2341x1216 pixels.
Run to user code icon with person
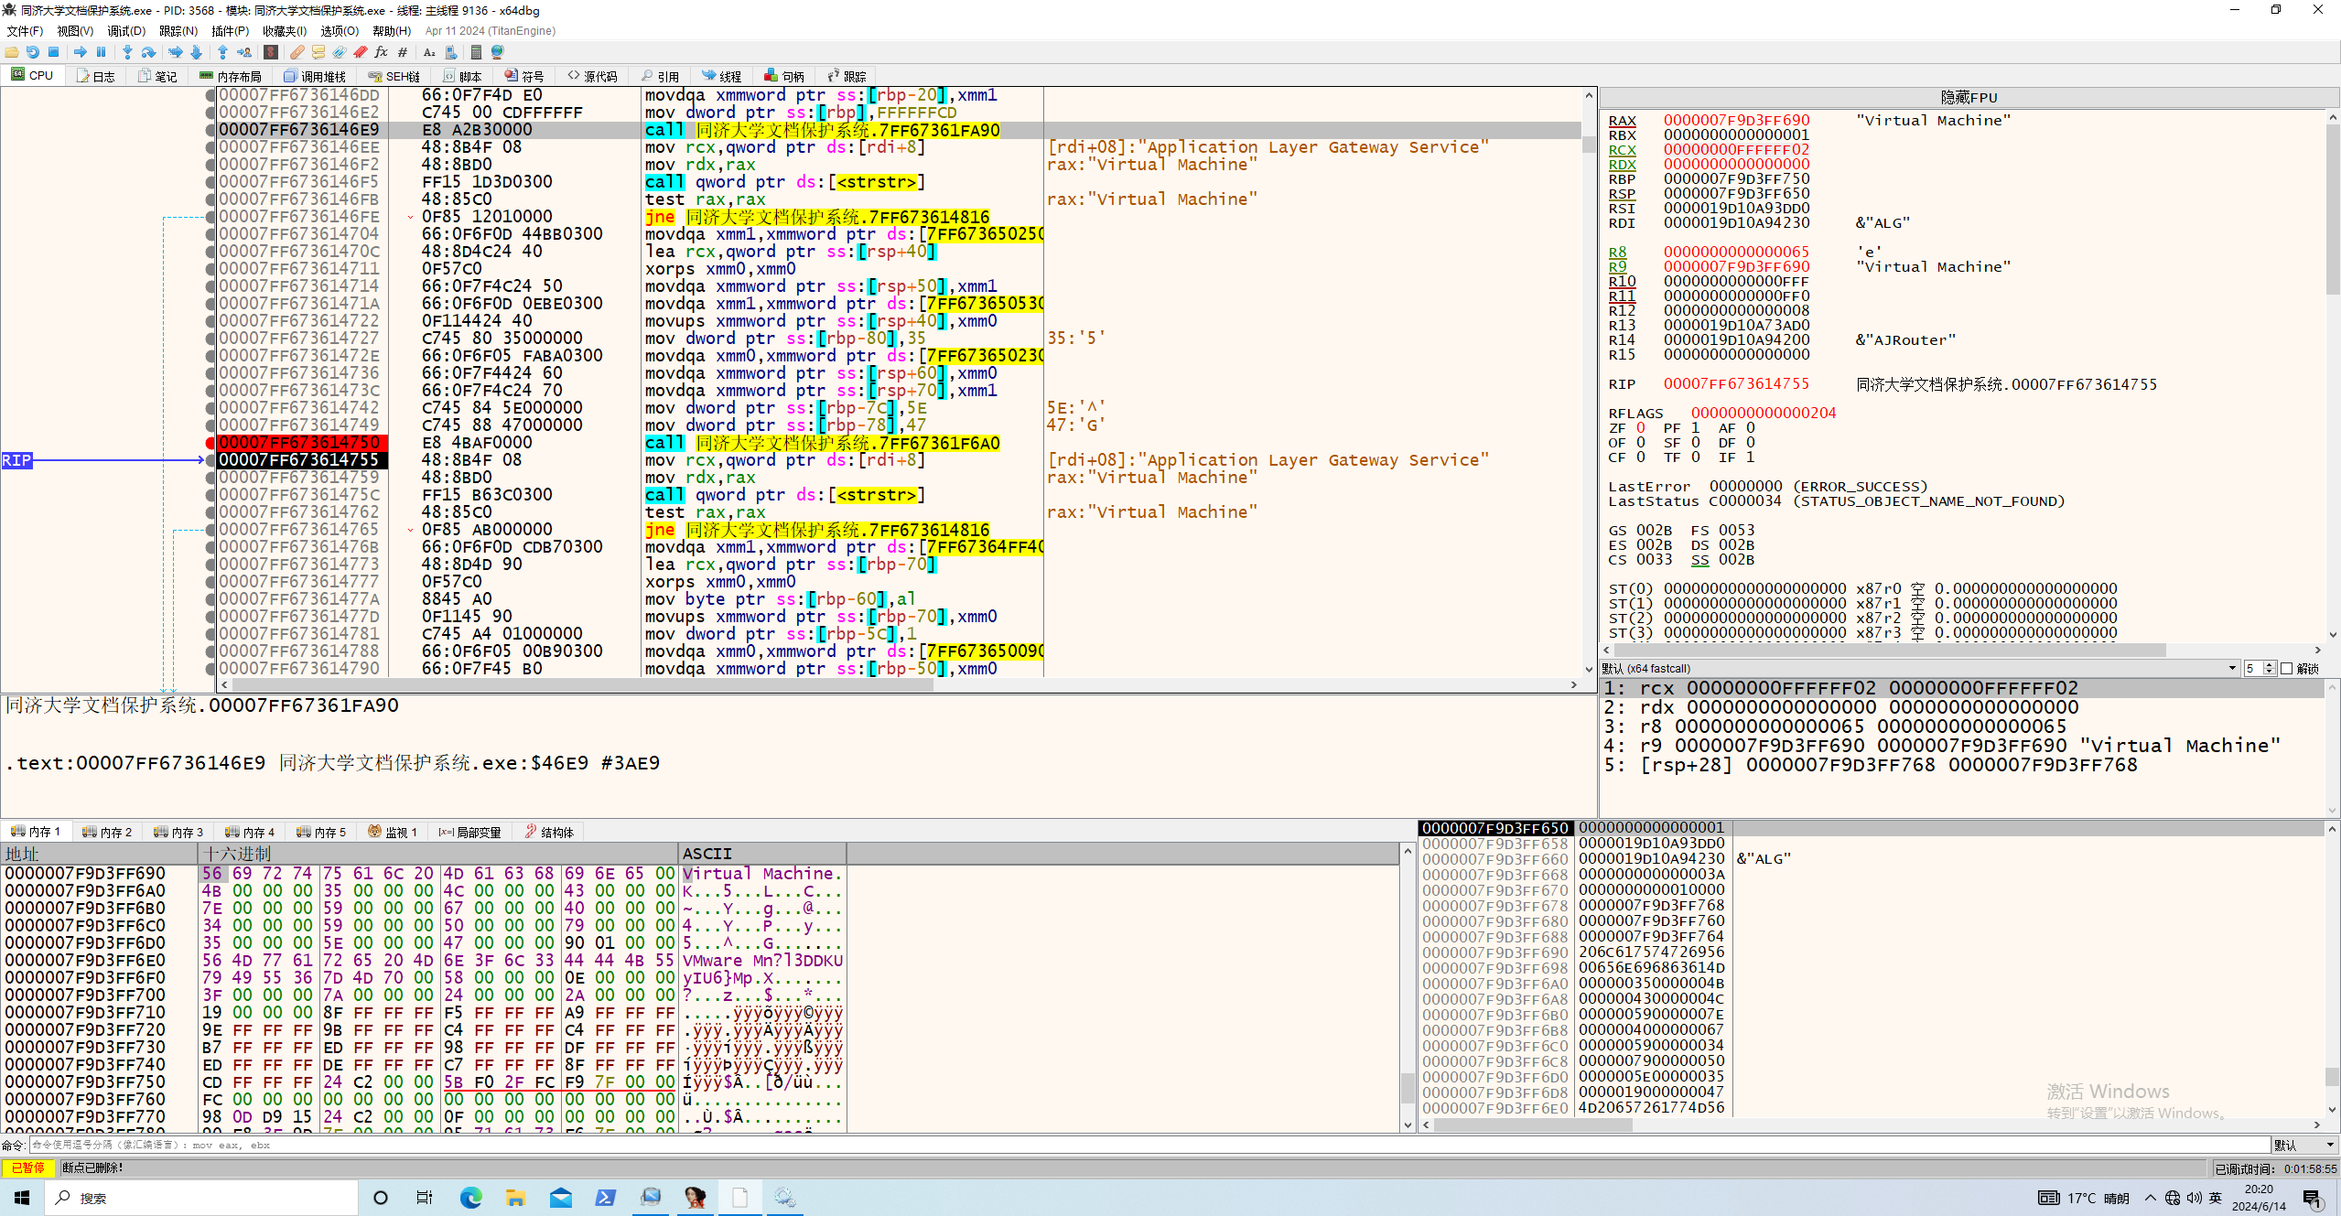244,52
